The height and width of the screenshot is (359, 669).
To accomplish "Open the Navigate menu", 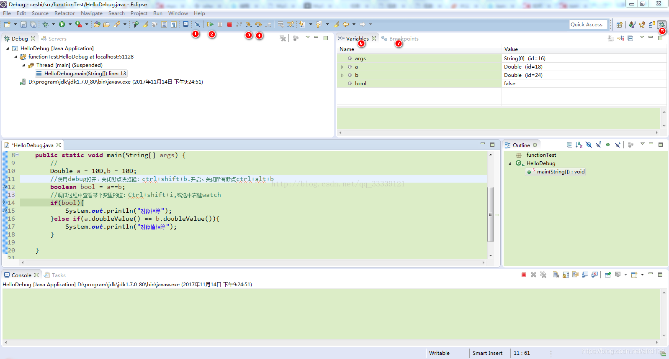I will [92, 13].
